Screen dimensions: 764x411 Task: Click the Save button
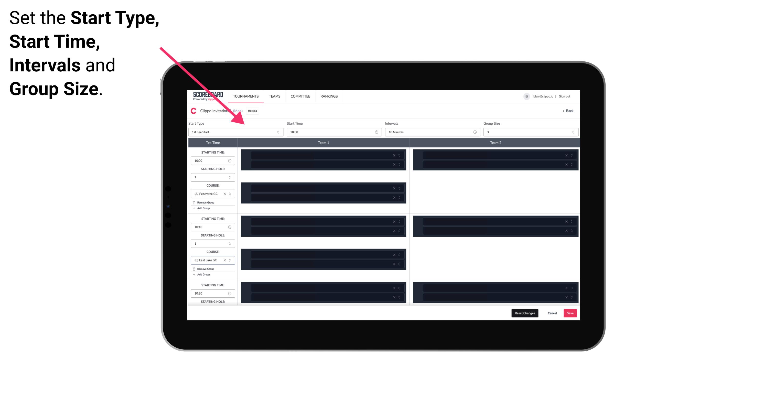(x=570, y=313)
